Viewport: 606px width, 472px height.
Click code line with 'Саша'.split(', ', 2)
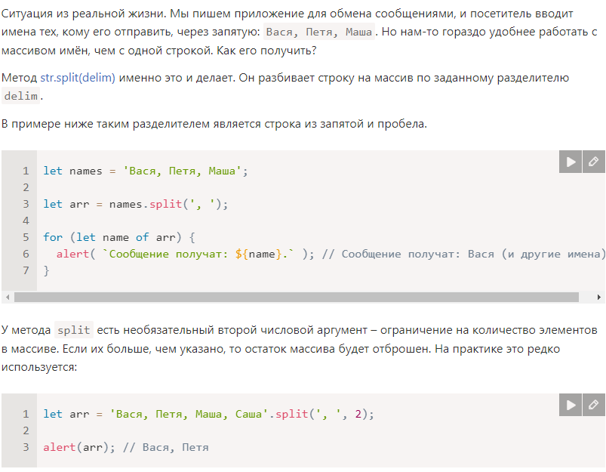209,414
